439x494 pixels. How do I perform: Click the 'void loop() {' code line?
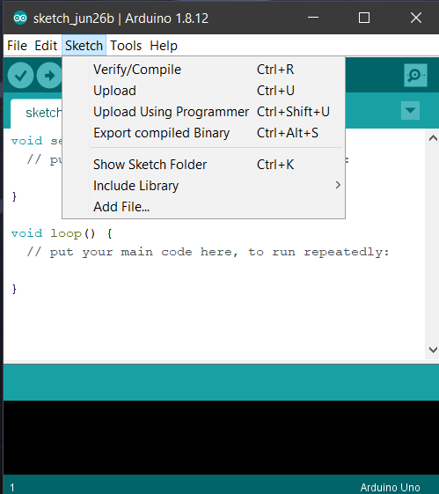(x=62, y=233)
